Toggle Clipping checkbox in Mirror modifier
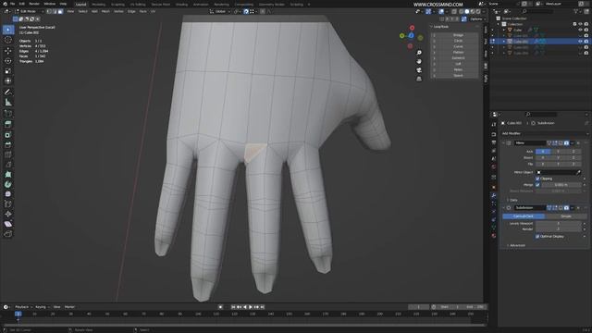Image resolution: width=592 pixels, height=333 pixels. (x=537, y=179)
